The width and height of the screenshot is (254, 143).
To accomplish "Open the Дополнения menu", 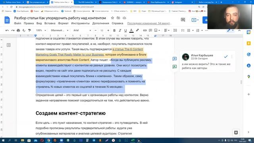I will tap(100, 23).
